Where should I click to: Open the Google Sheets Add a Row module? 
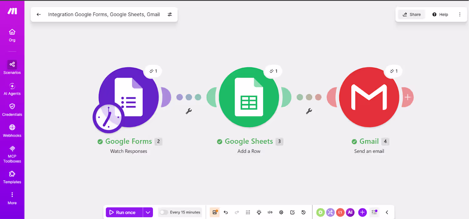pyautogui.click(x=249, y=97)
